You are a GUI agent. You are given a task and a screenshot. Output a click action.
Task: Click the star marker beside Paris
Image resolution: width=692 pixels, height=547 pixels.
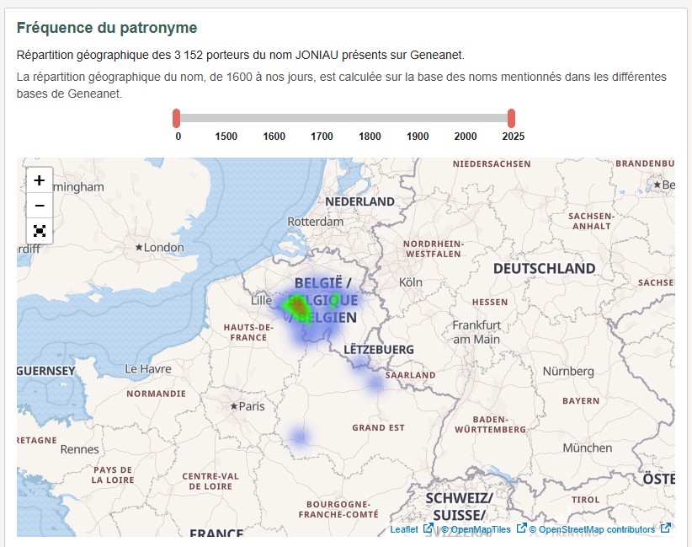234,406
